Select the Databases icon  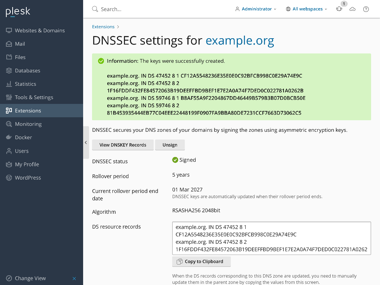pos(8,71)
